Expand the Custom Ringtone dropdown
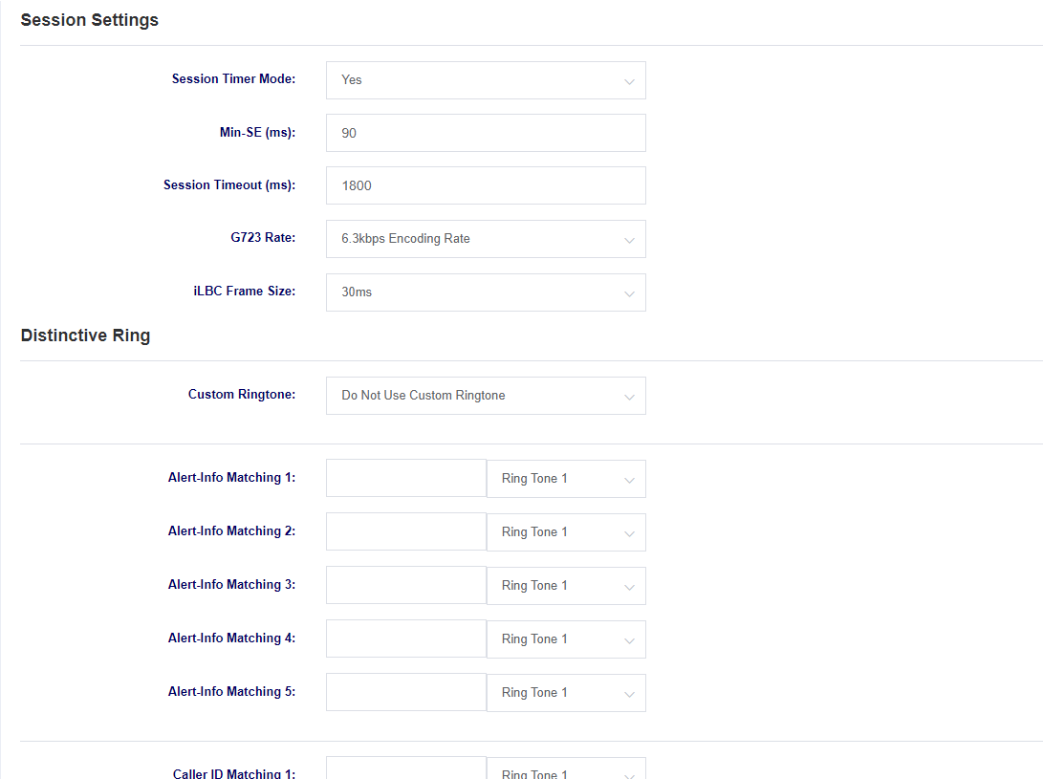Viewport: 1043px width, 779px height. point(486,396)
